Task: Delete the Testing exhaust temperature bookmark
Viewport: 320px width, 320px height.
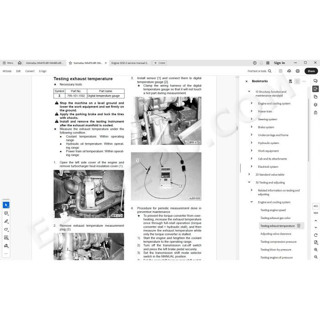Action: click(x=299, y=226)
